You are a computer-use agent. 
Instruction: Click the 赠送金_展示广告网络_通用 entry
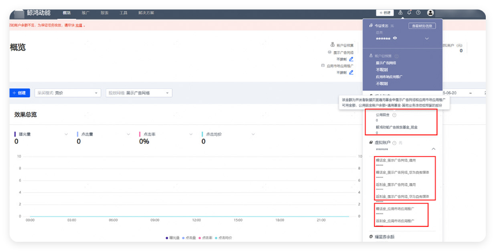point(396,160)
